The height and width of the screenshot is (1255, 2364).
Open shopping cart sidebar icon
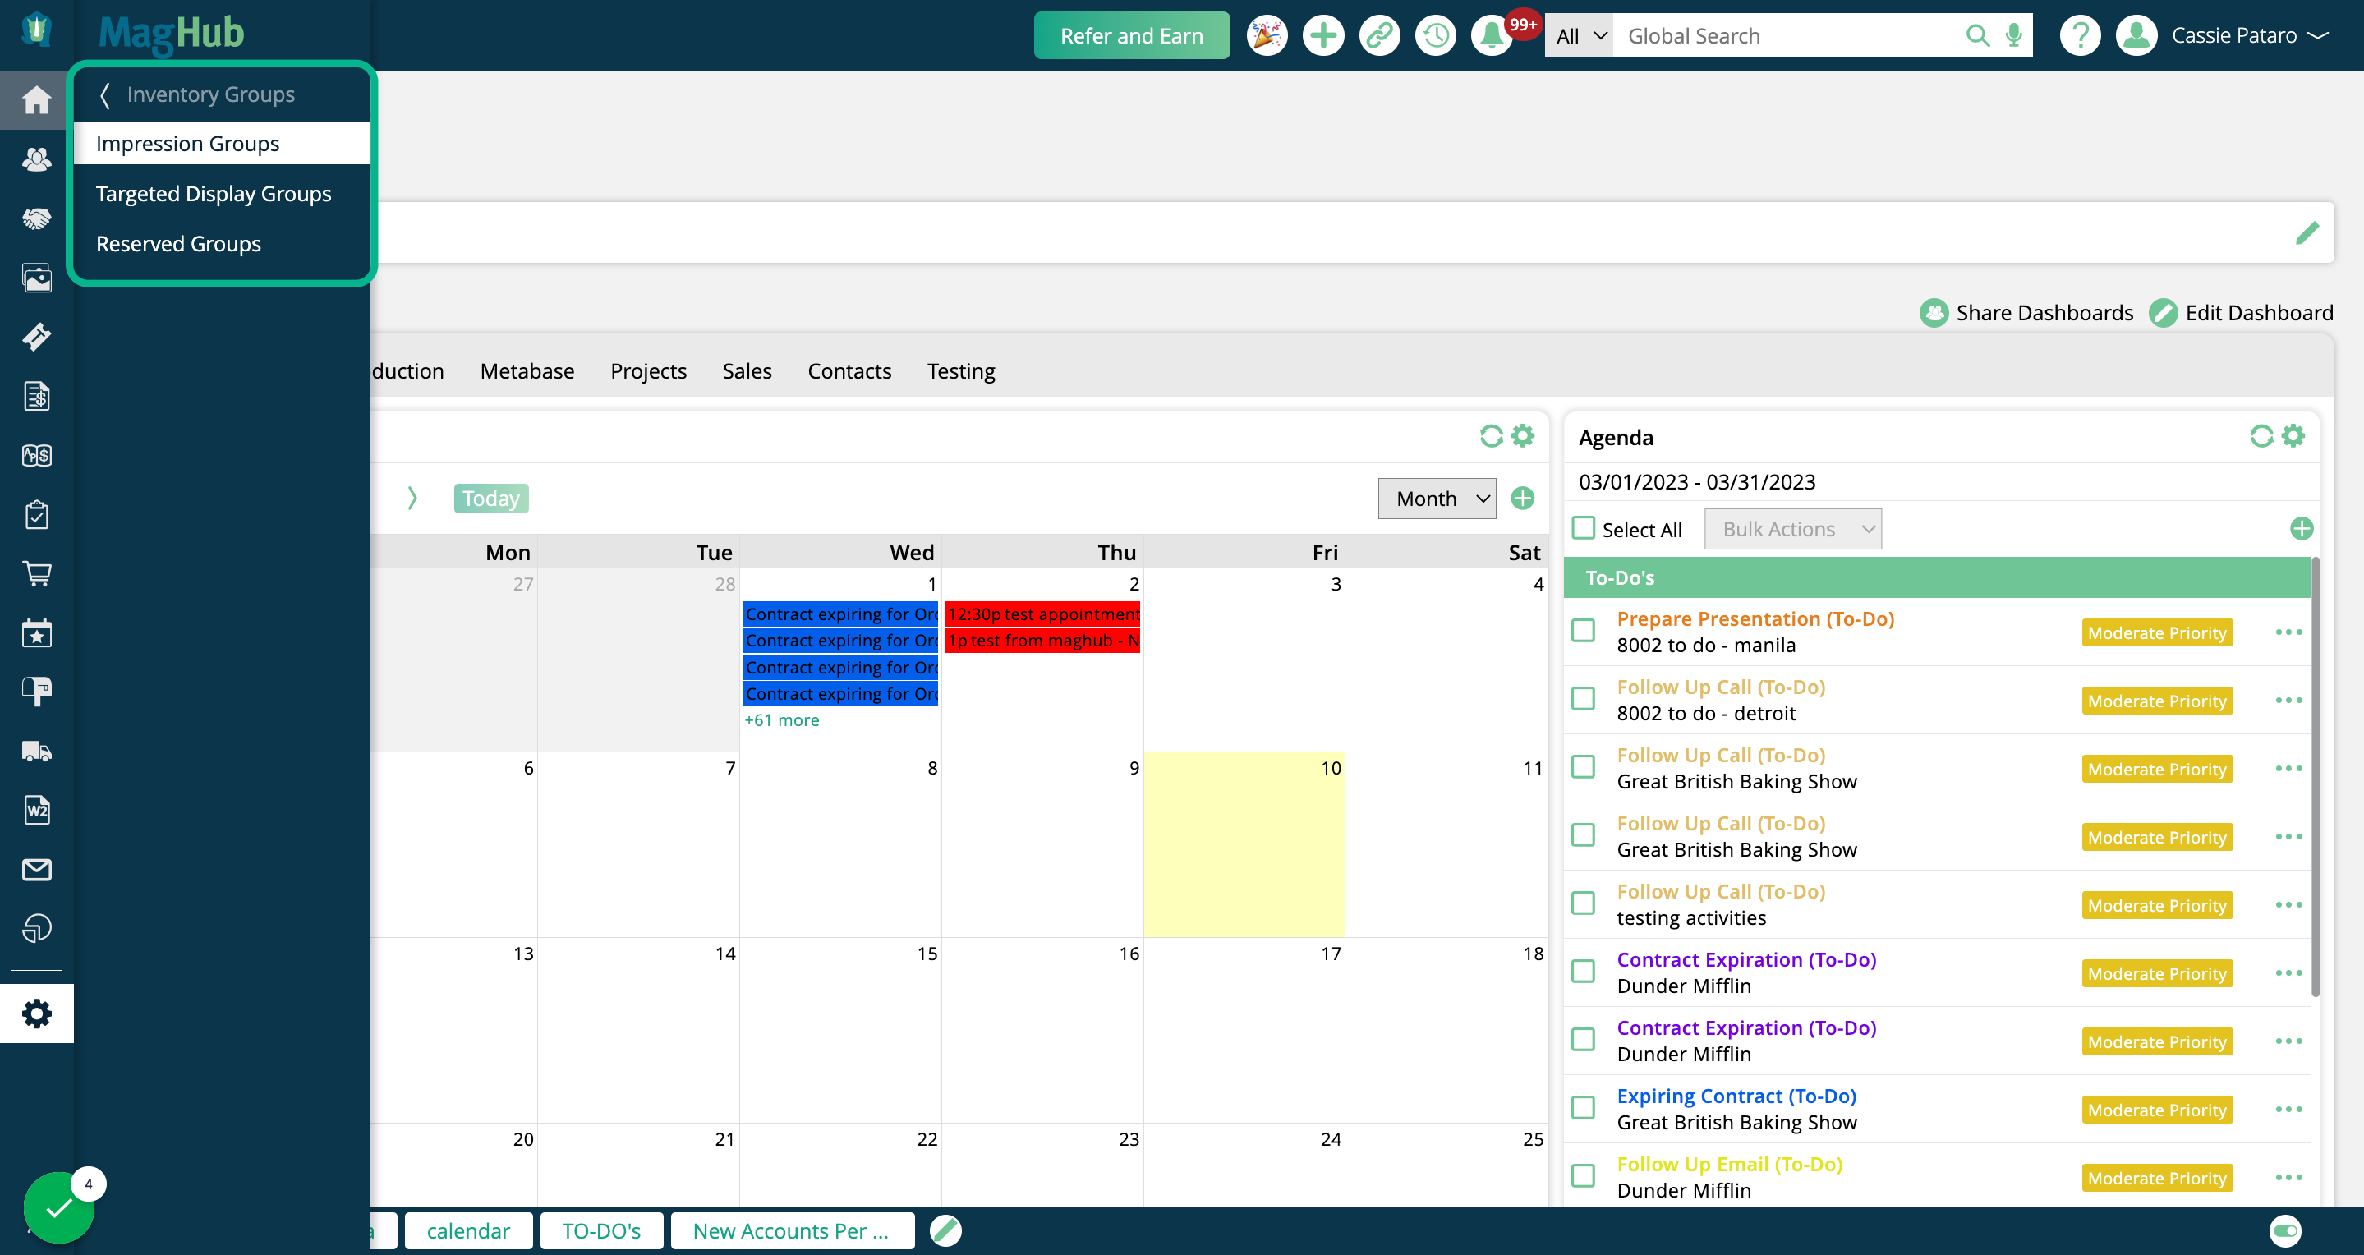tap(37, 573)
